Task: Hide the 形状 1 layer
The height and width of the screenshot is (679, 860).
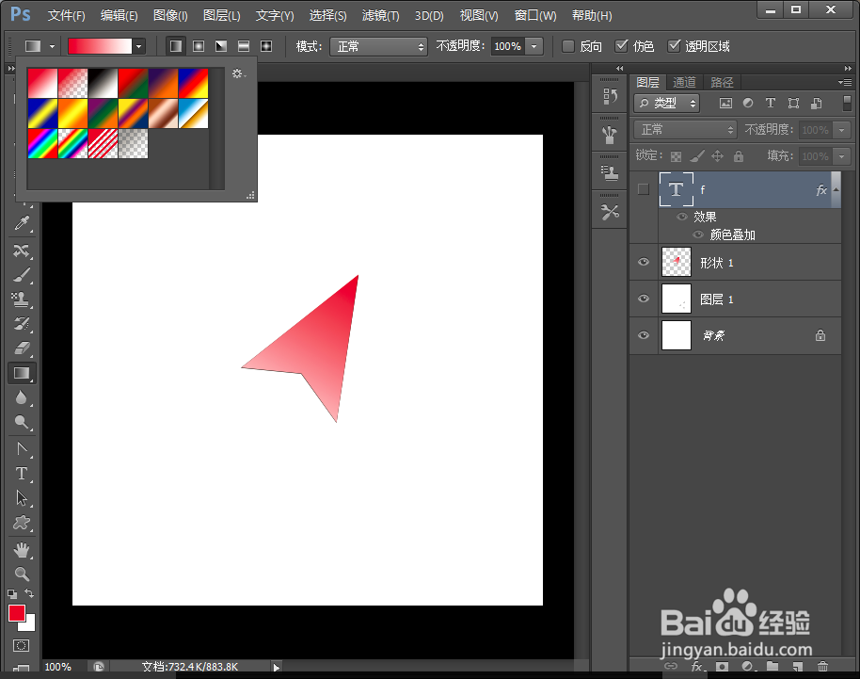Action: [x=644, y=262]
